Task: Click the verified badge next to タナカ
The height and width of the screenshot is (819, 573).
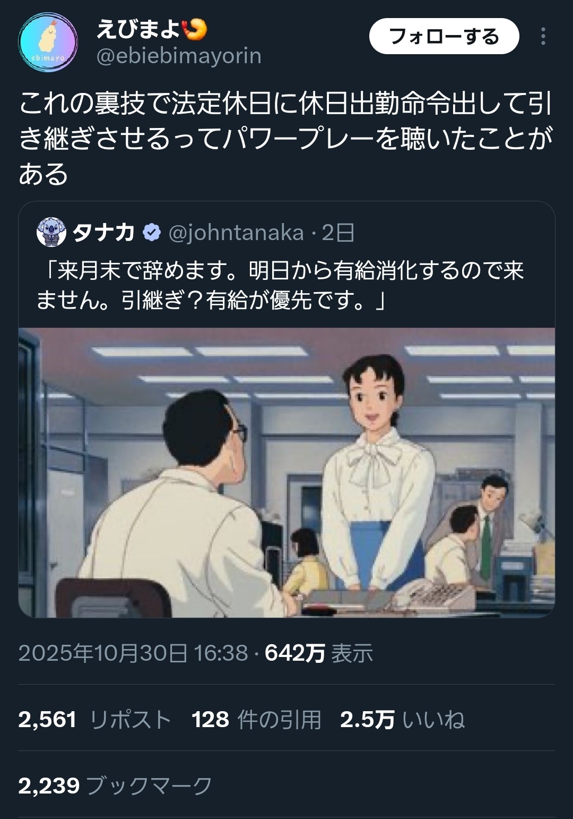Action: 152,233
